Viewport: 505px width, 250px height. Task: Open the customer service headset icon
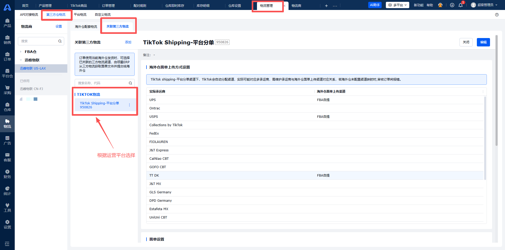[440, 5]
